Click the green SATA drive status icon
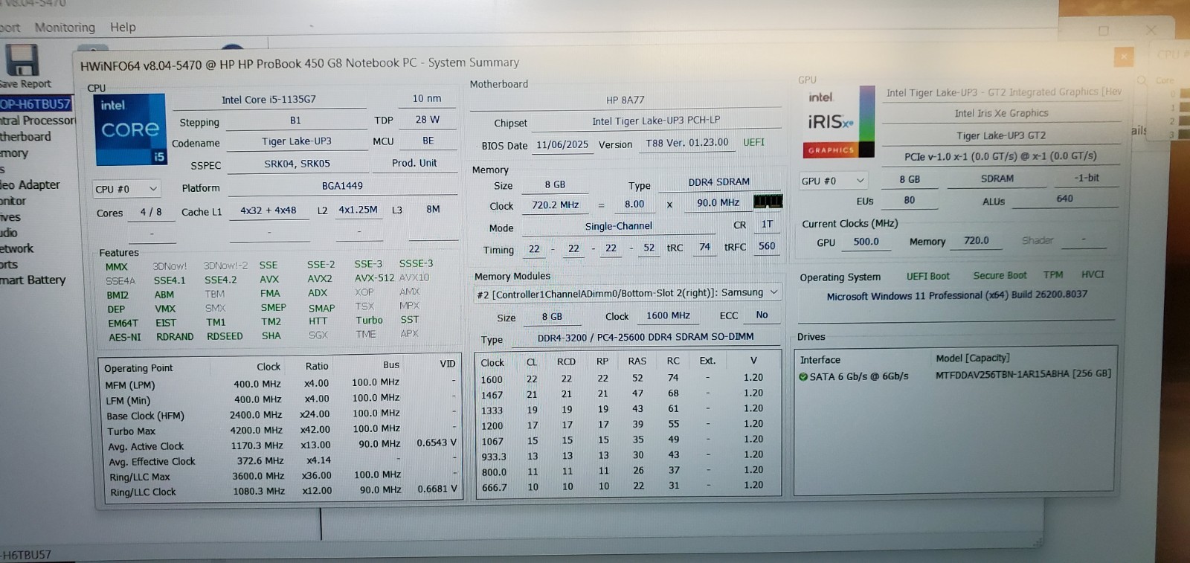 (x=803, y=377)
